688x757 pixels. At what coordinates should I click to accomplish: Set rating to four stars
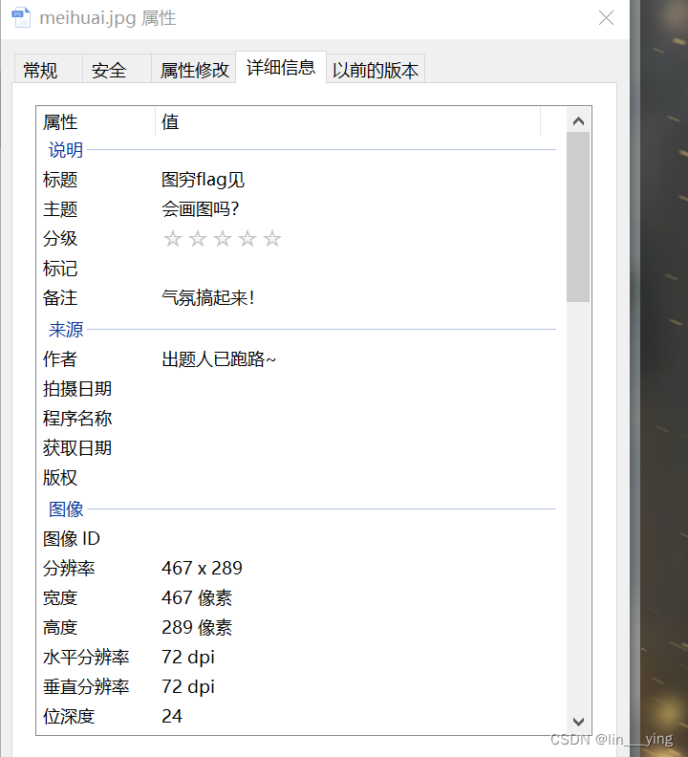click(247, 239)
